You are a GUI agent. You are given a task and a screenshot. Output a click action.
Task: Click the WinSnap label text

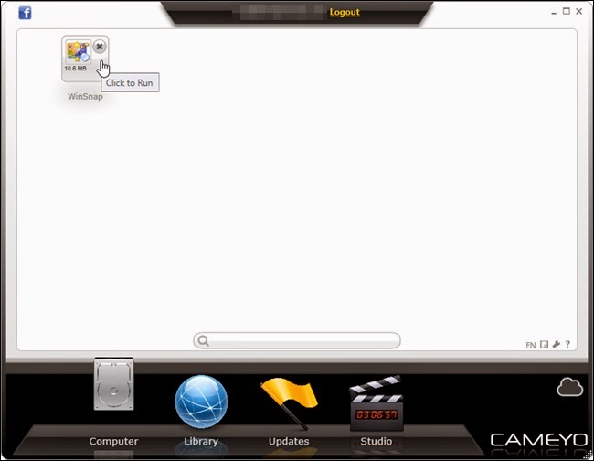point(85,97)
